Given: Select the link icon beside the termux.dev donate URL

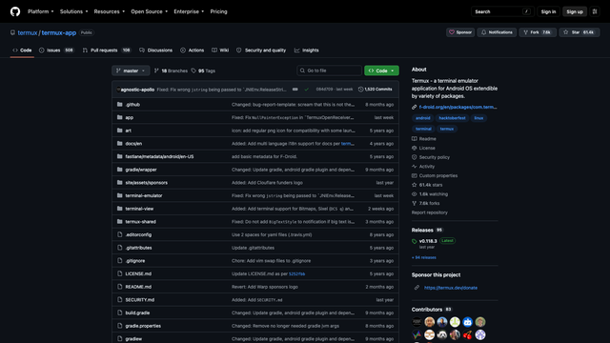Looking at the screenshot, I should coord(417,288).
